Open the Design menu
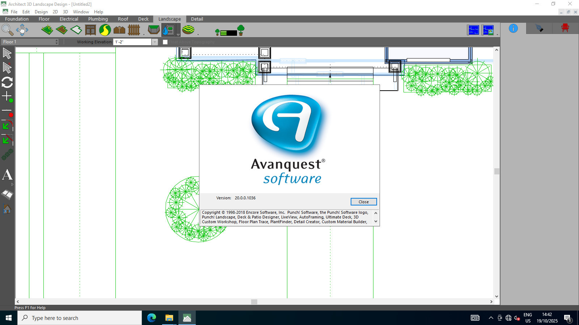Image resolution: width=579 pixels, height=325 pixels. pos(41,12)
